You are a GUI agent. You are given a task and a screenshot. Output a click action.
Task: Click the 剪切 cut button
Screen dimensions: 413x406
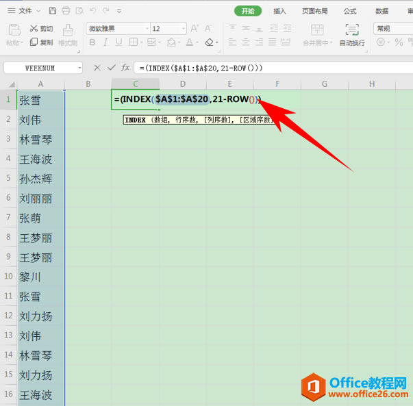tap(41, 29)
